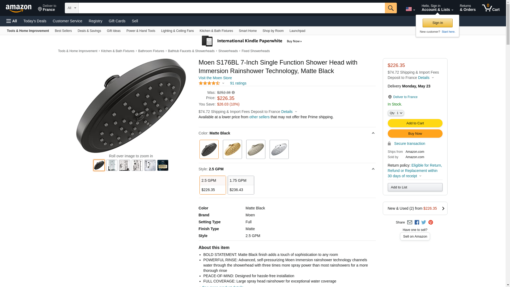
Task: Select the 2.5 GPM style option
Action: click(212, 185)
